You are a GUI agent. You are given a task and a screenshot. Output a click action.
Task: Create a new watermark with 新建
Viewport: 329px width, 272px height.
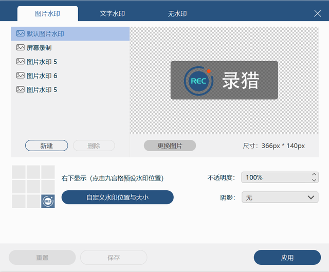click(47, 146)
